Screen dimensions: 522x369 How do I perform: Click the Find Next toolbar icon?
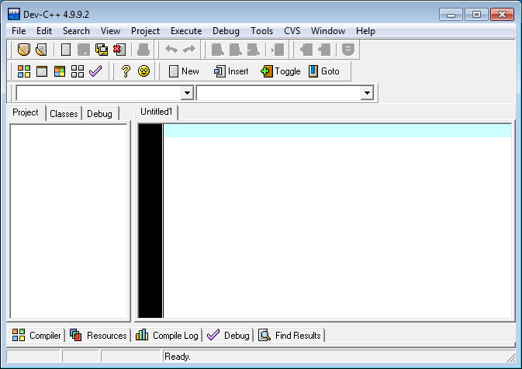[x=254, y=50]
